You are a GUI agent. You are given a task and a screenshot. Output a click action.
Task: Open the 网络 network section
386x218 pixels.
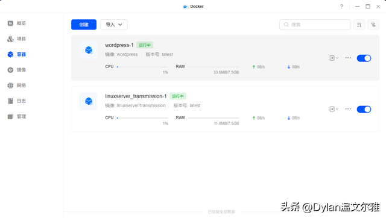click(17, 86)
